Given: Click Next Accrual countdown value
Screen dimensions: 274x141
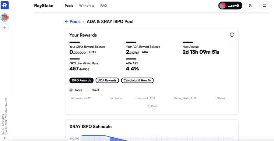Looking at the screenshot, I should coord(201,52).
